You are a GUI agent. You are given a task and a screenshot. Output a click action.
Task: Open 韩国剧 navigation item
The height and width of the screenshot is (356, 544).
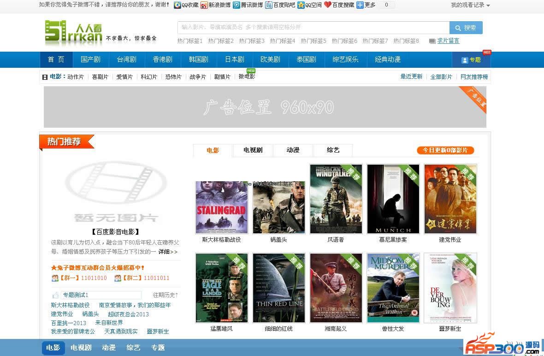[x=199, y=59]
